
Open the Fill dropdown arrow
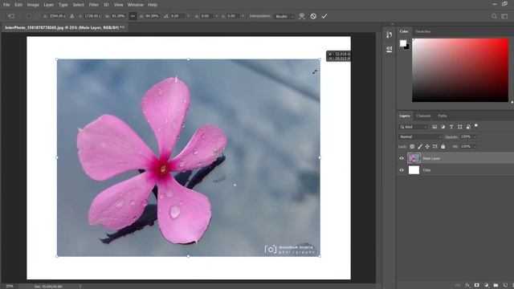(475, 146)
